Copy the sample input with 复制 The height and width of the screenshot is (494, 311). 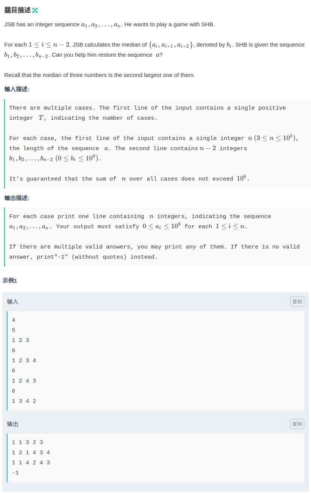point(297,301)
